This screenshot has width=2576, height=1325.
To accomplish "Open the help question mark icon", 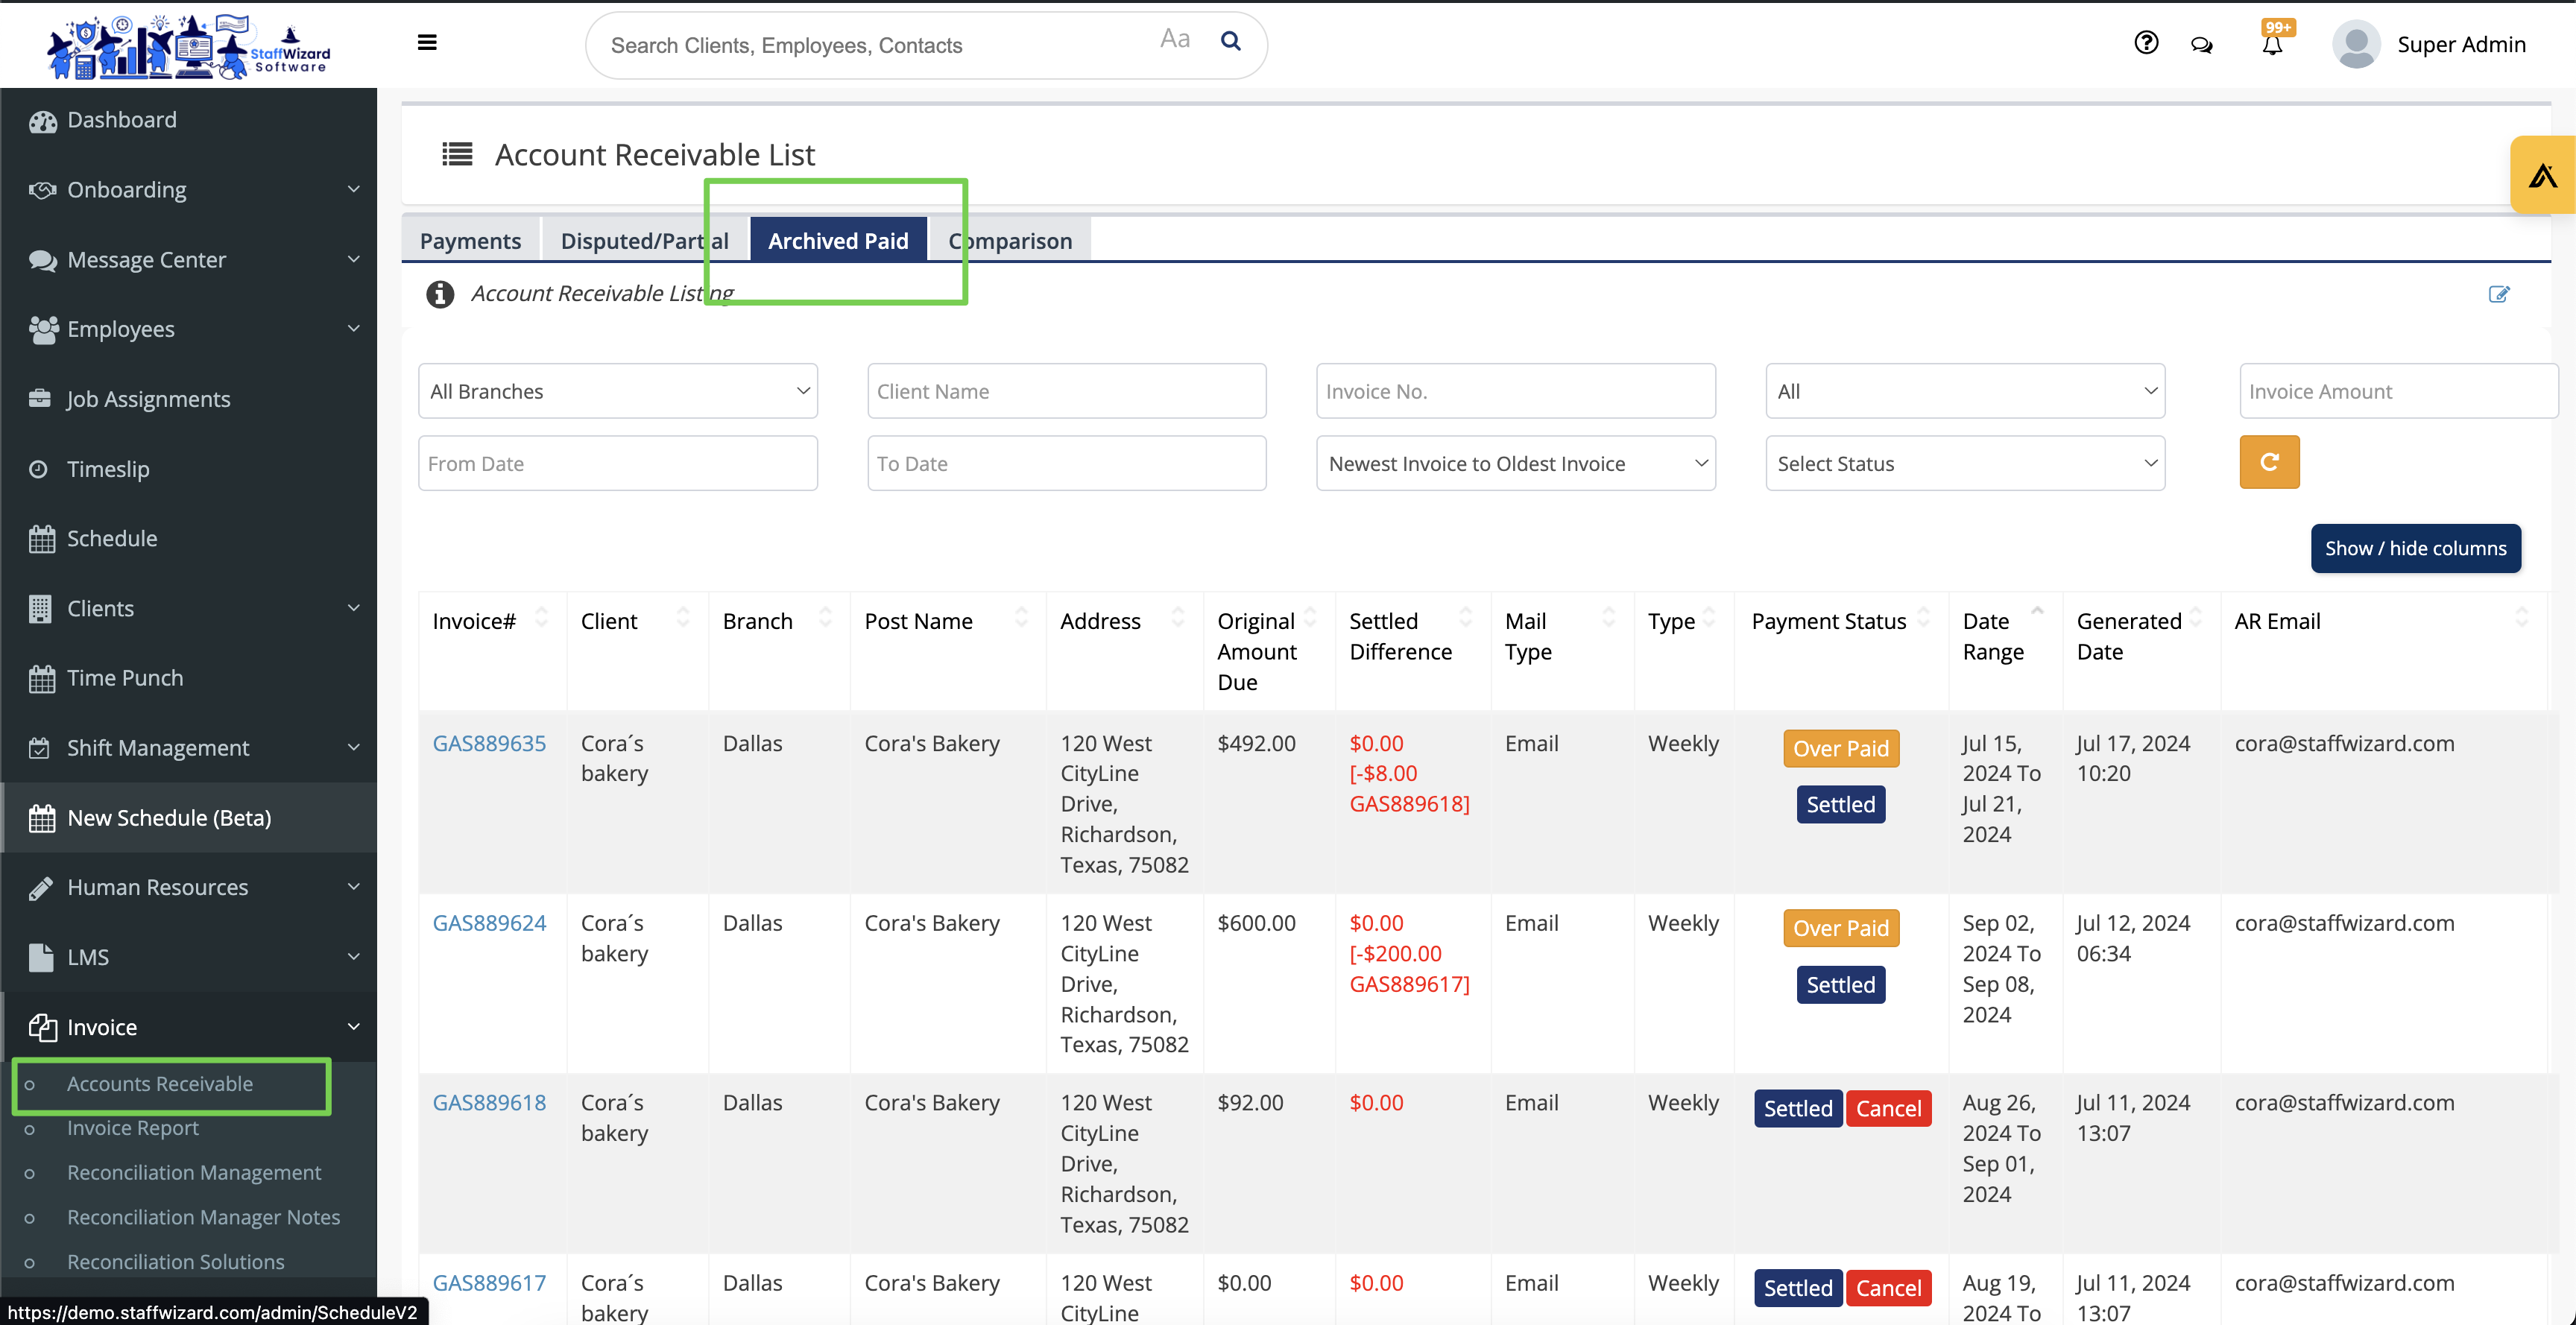I will [x=2146, y=43].
